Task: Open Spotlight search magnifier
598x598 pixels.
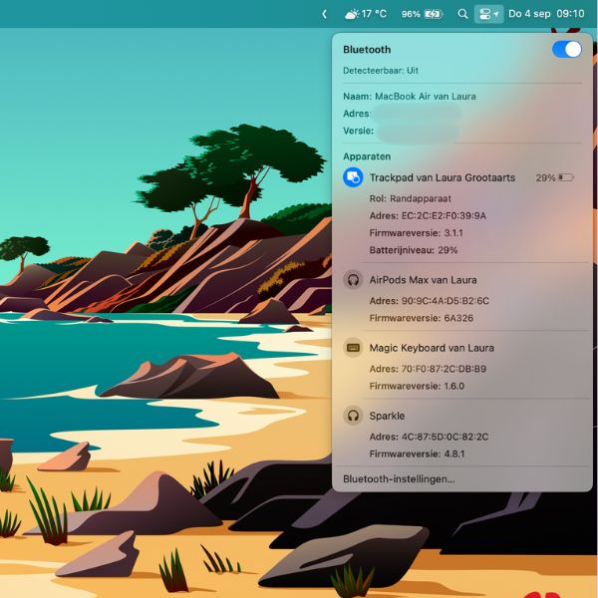Action: click(x=462, y=15)
